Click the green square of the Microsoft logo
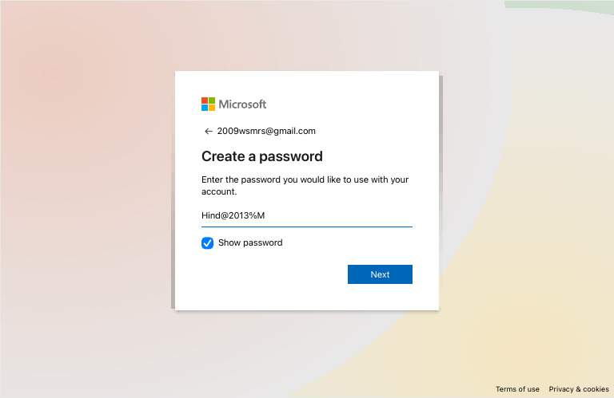The image size is (614, 398). 212,100
